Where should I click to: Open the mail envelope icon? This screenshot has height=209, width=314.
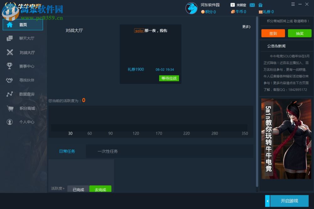point(252,5)
